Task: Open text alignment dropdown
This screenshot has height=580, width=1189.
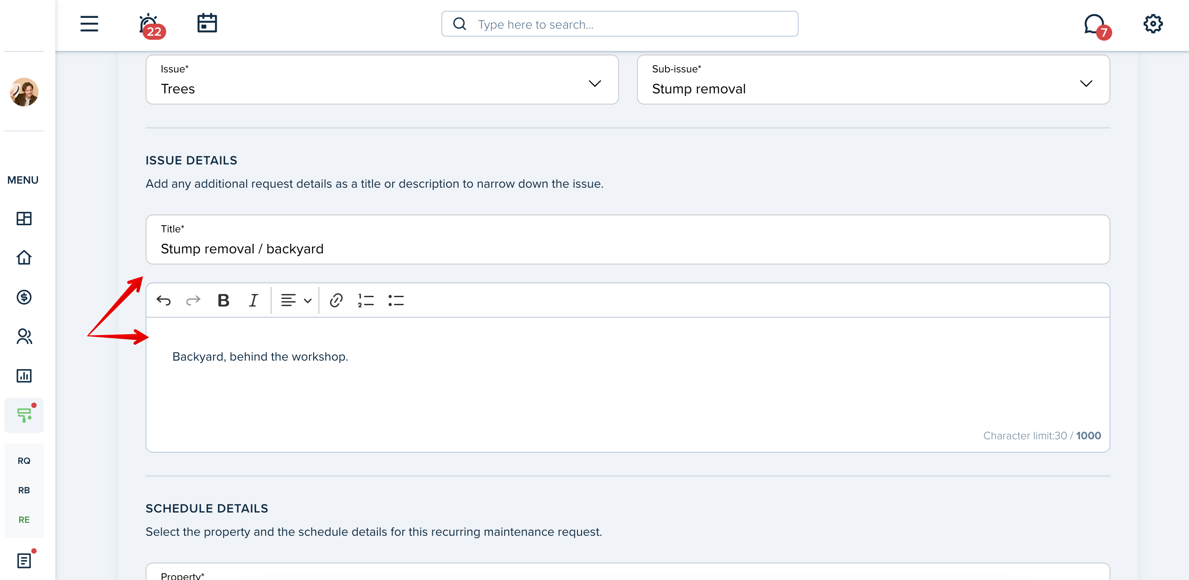Action: pyautogui.click(x=296, y=301)
